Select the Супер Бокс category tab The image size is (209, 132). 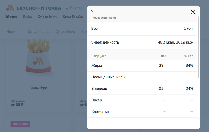pyautogui.click(x=65, y=32)
